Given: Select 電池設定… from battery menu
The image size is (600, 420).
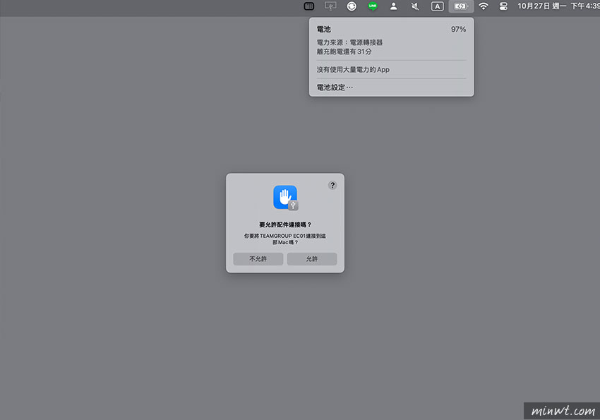Looking at the screenshot, I should click(x=335, y=88).
